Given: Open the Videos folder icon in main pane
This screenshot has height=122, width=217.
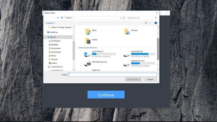Looking at the screenshot, I should pyautogui.click(x=87, y=41).
